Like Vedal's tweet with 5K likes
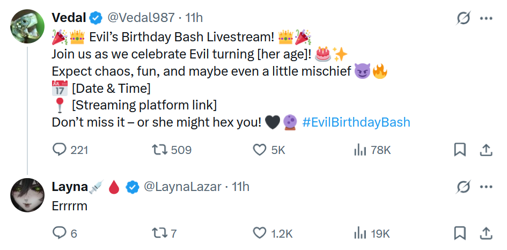The height and width of the screenshot is (250, 507). click(260, 150)
